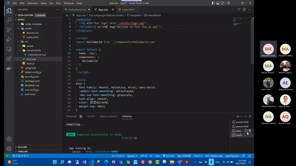Click Spaces: 2 indentation setting
This screenshot has width=296, height=166.
pos(132,156)
